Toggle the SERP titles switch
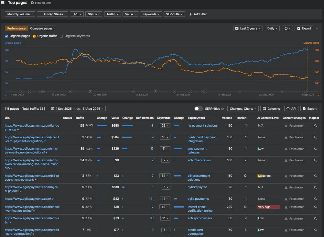Viewport: 324px width, 237px height. pyautogui.click(x=198, y=109)
